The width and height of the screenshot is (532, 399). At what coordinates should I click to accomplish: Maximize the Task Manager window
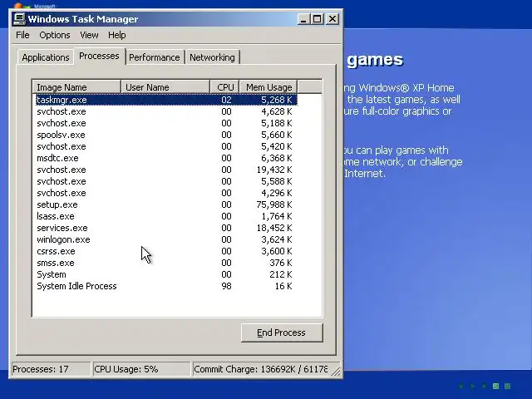[317, 19]
